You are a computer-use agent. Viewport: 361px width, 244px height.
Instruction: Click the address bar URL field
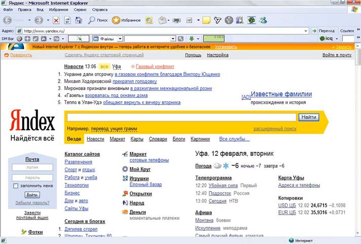tap(161, 31)
